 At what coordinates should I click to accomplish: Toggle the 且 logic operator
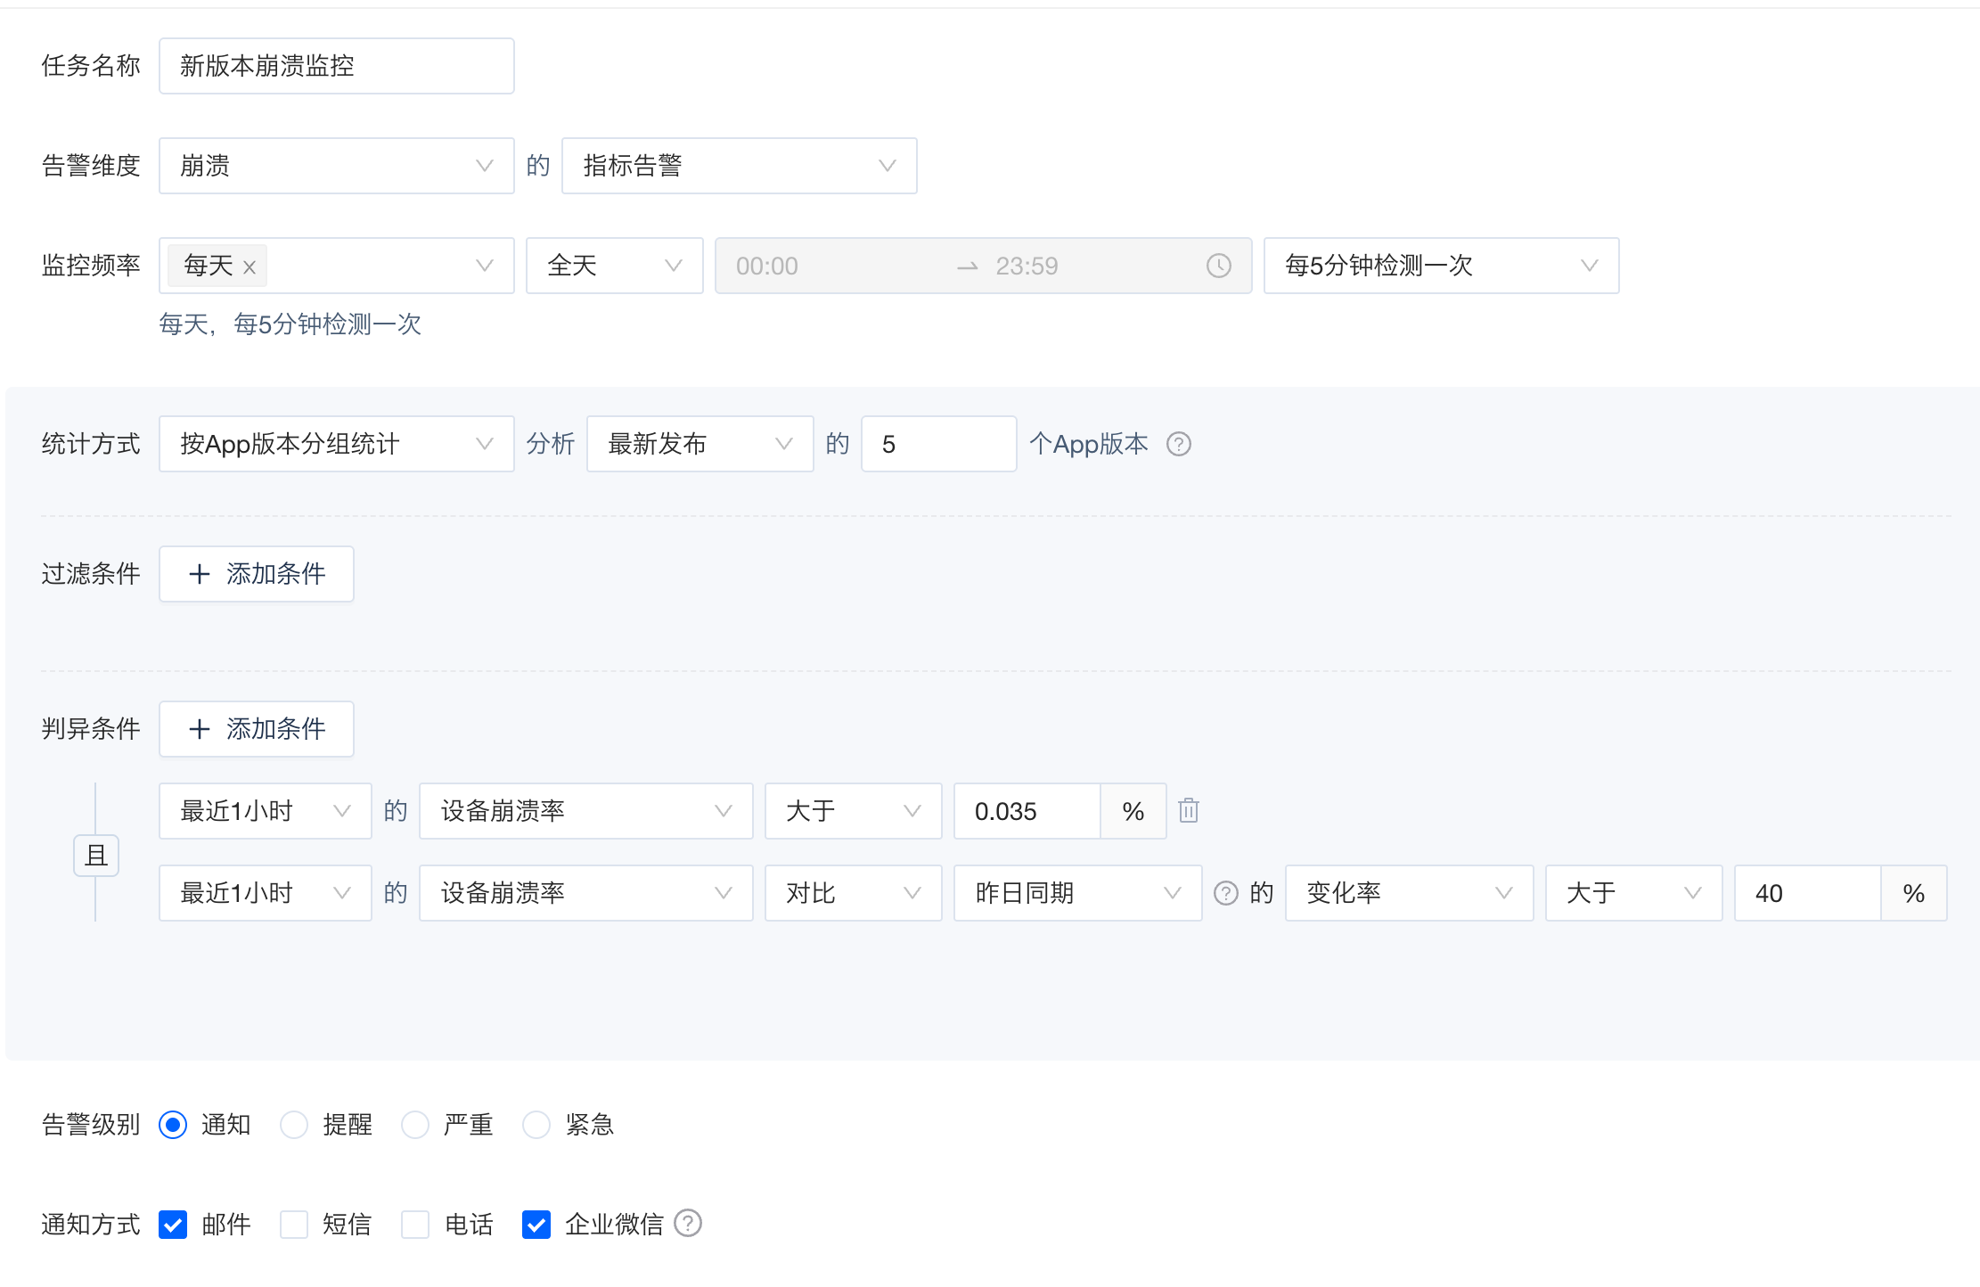tap(96, 856)
